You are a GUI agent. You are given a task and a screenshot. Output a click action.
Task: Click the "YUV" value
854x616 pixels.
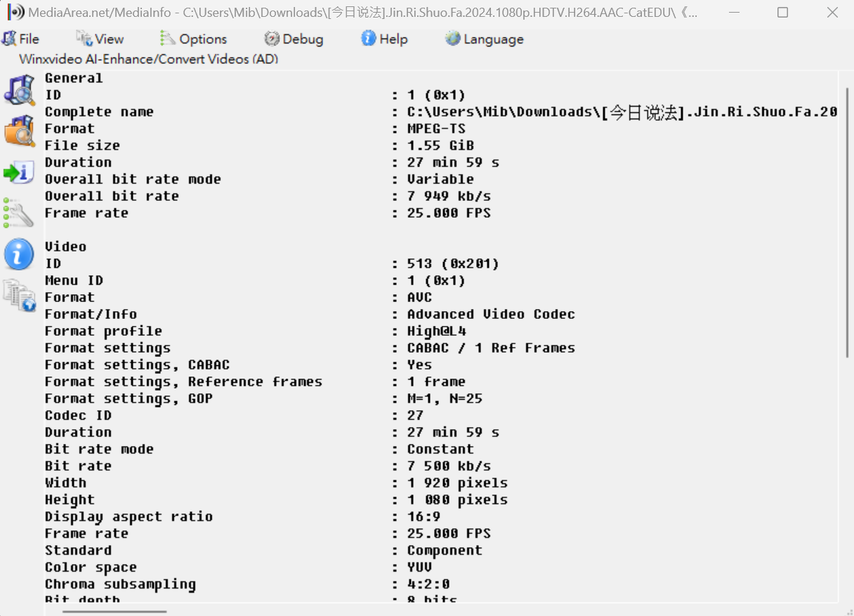point(419,567)
